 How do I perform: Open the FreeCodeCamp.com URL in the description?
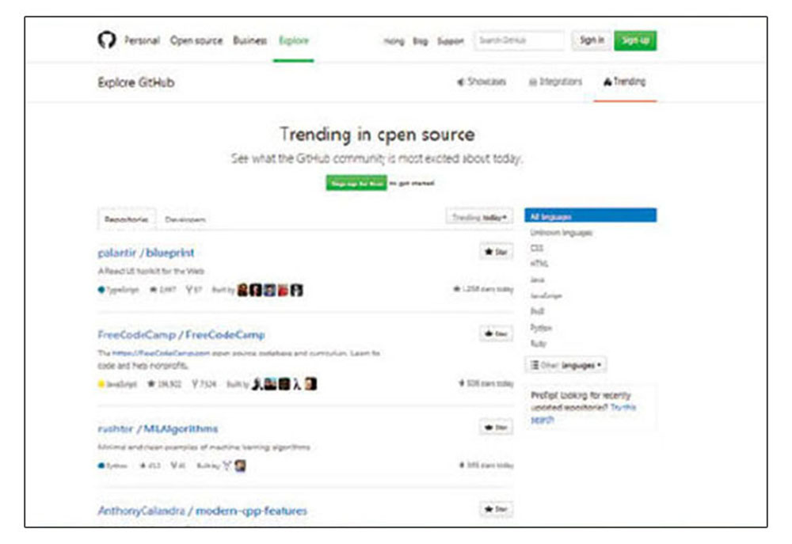pos(161,353)
